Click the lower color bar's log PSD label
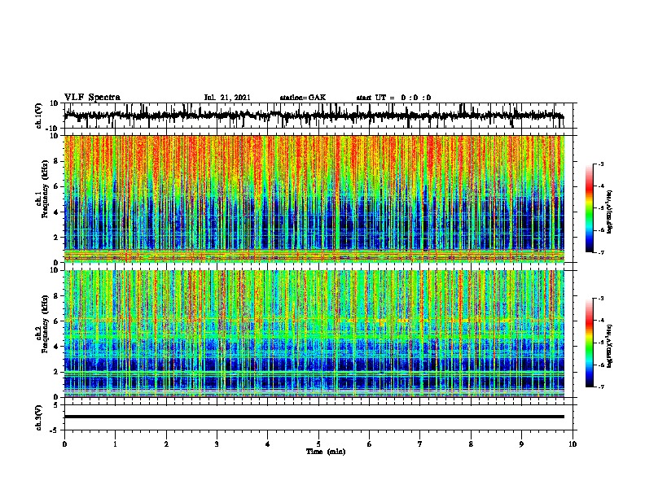 (610, 346)
